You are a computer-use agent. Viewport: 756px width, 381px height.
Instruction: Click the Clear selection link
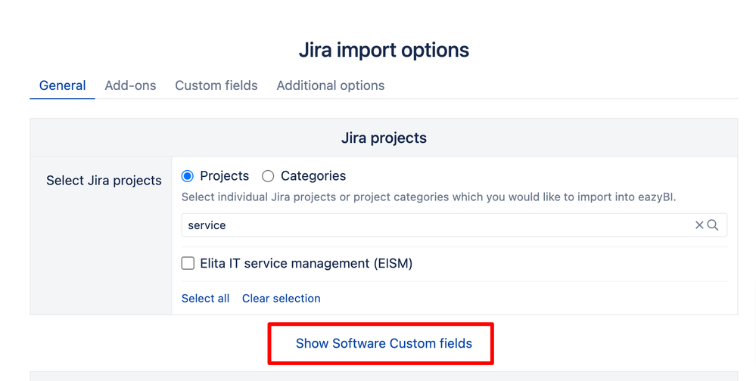282,299
